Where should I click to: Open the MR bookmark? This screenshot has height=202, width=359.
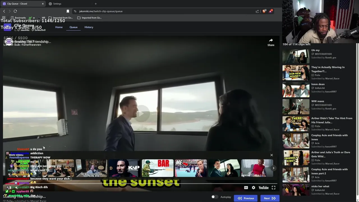pos(41,18)
